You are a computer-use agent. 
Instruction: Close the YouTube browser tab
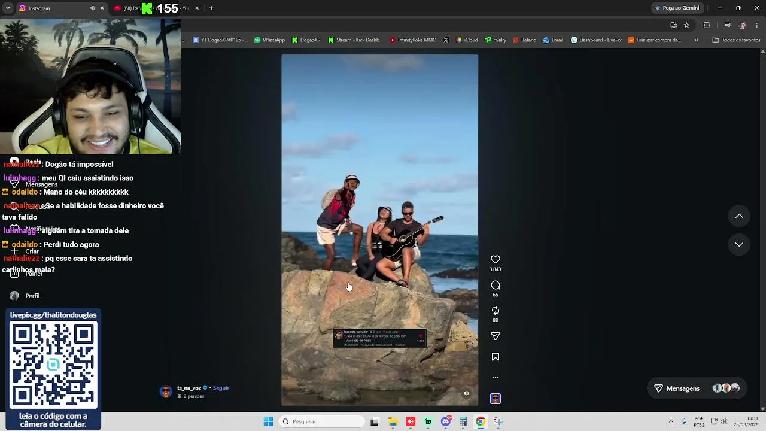[x=197, y=8]
